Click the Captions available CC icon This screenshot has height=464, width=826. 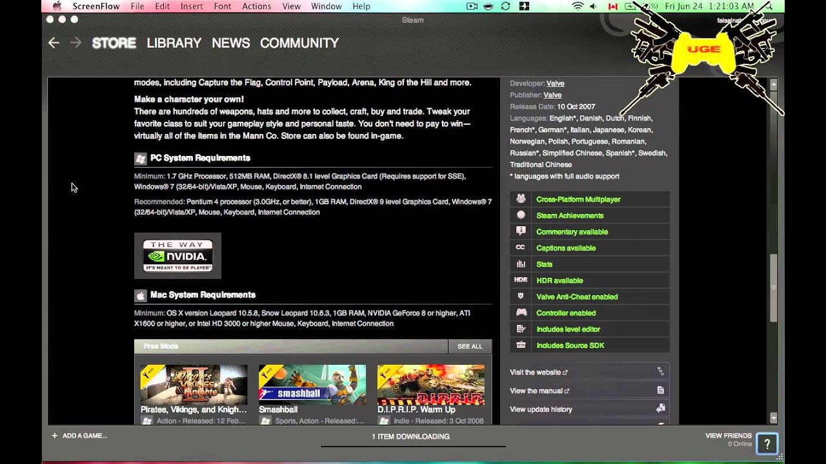click(521, 247)
